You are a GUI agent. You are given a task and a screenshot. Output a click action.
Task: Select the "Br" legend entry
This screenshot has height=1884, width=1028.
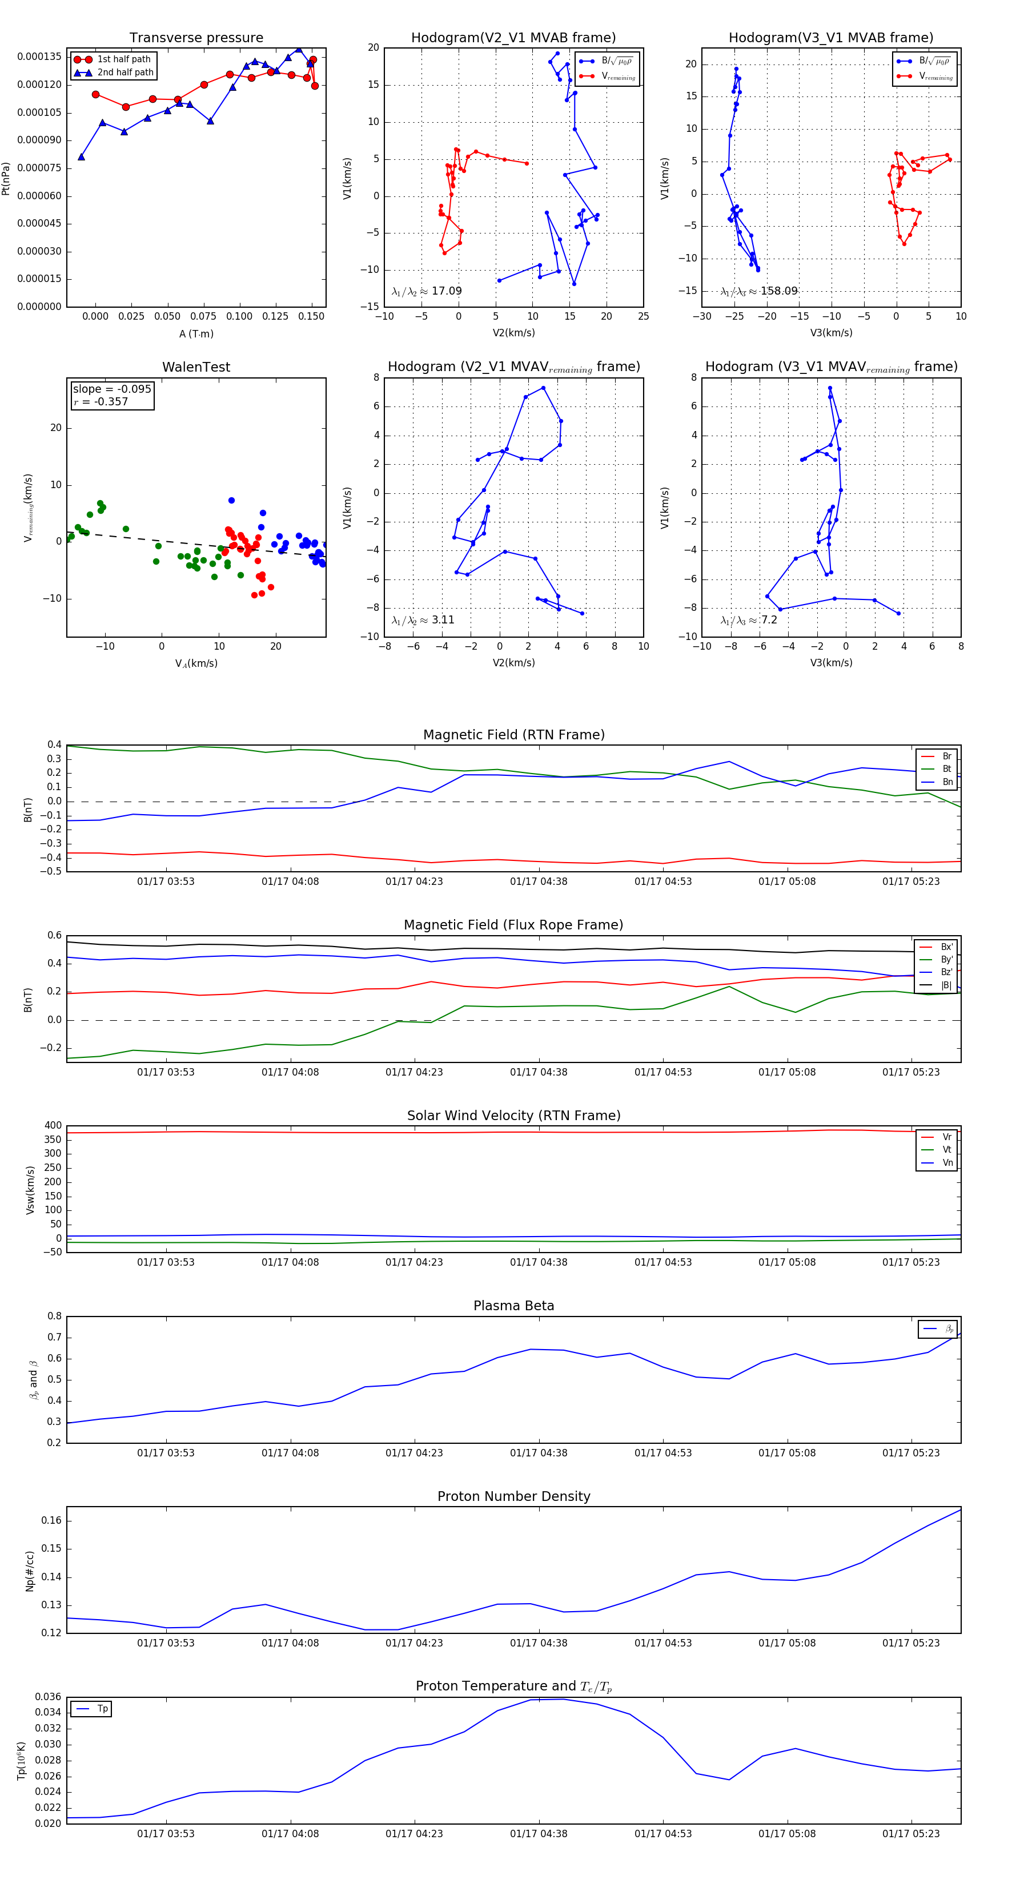pos(937,756)
